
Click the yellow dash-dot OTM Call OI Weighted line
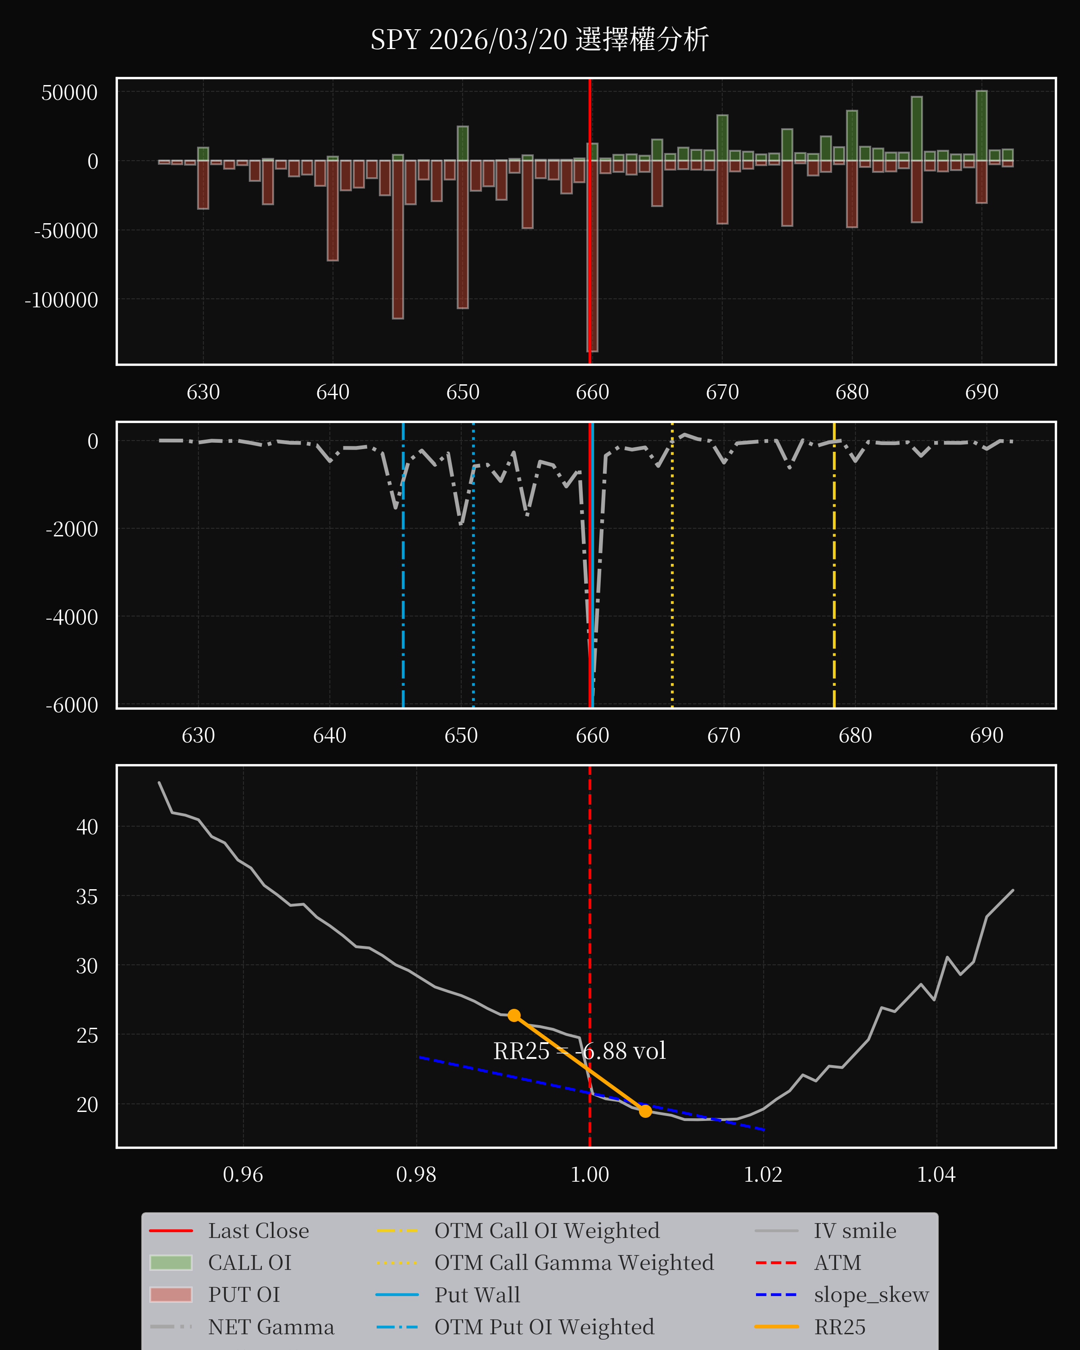[x=834, y=565]
